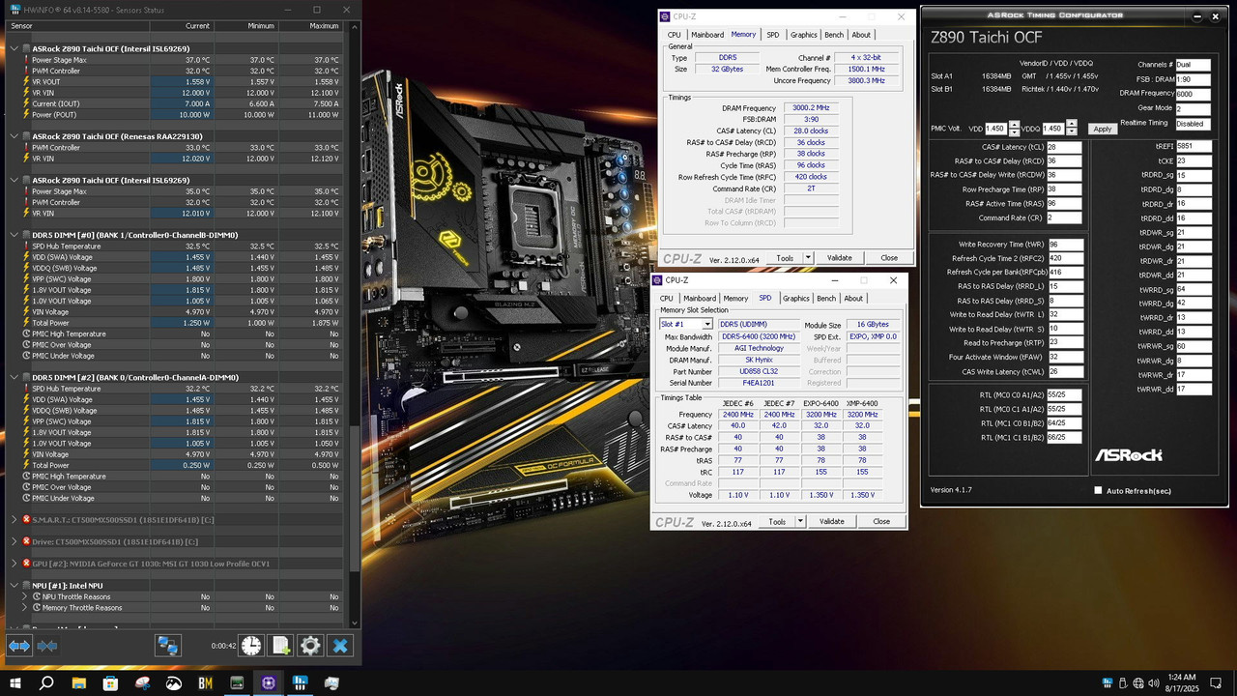Toggle the red X on Drive CT500MX500SSD1 group
1237x696 pixels.
(26, 541)
